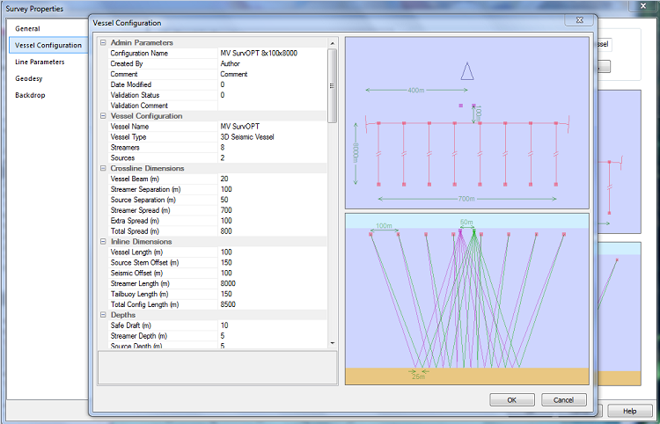660x424 pixels.
Task: Edit the Safe Draft value 10
Action: pyautogui.click(x=272, y=325)
